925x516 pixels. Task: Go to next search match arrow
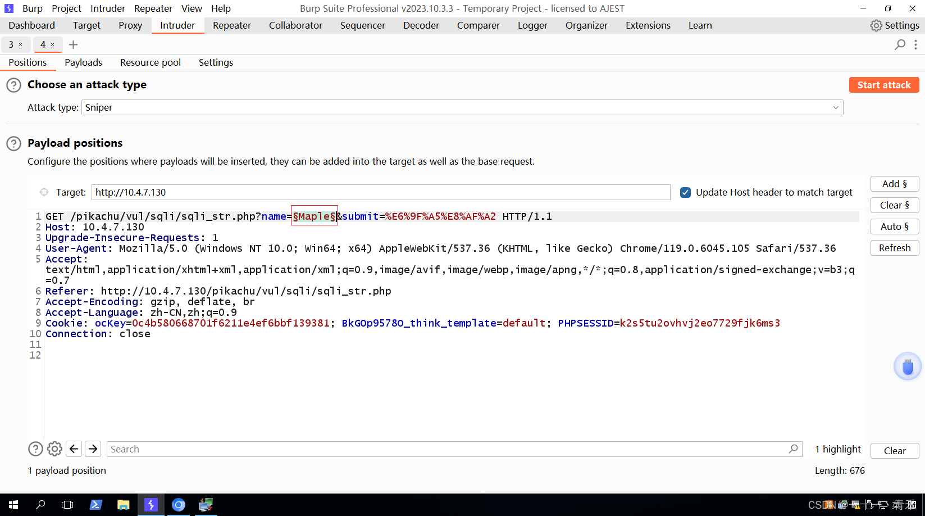click(x=93, y=449)
